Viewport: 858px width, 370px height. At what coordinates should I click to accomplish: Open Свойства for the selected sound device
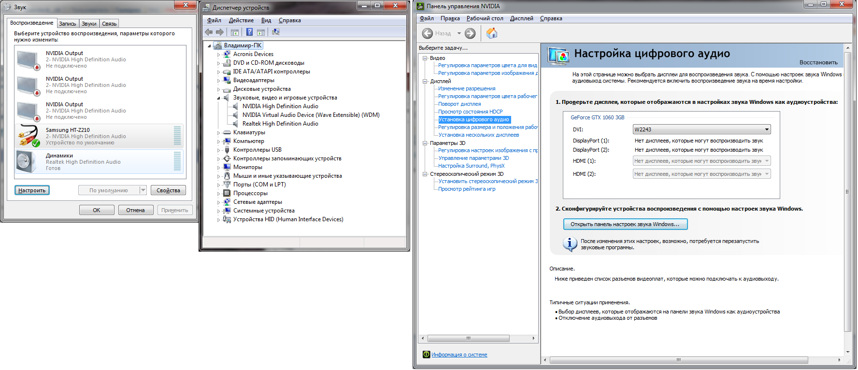coord(168,190)
